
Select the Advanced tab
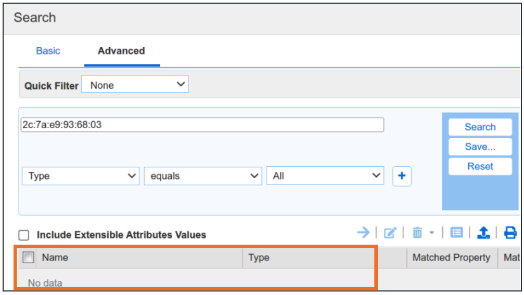point(121,51)
